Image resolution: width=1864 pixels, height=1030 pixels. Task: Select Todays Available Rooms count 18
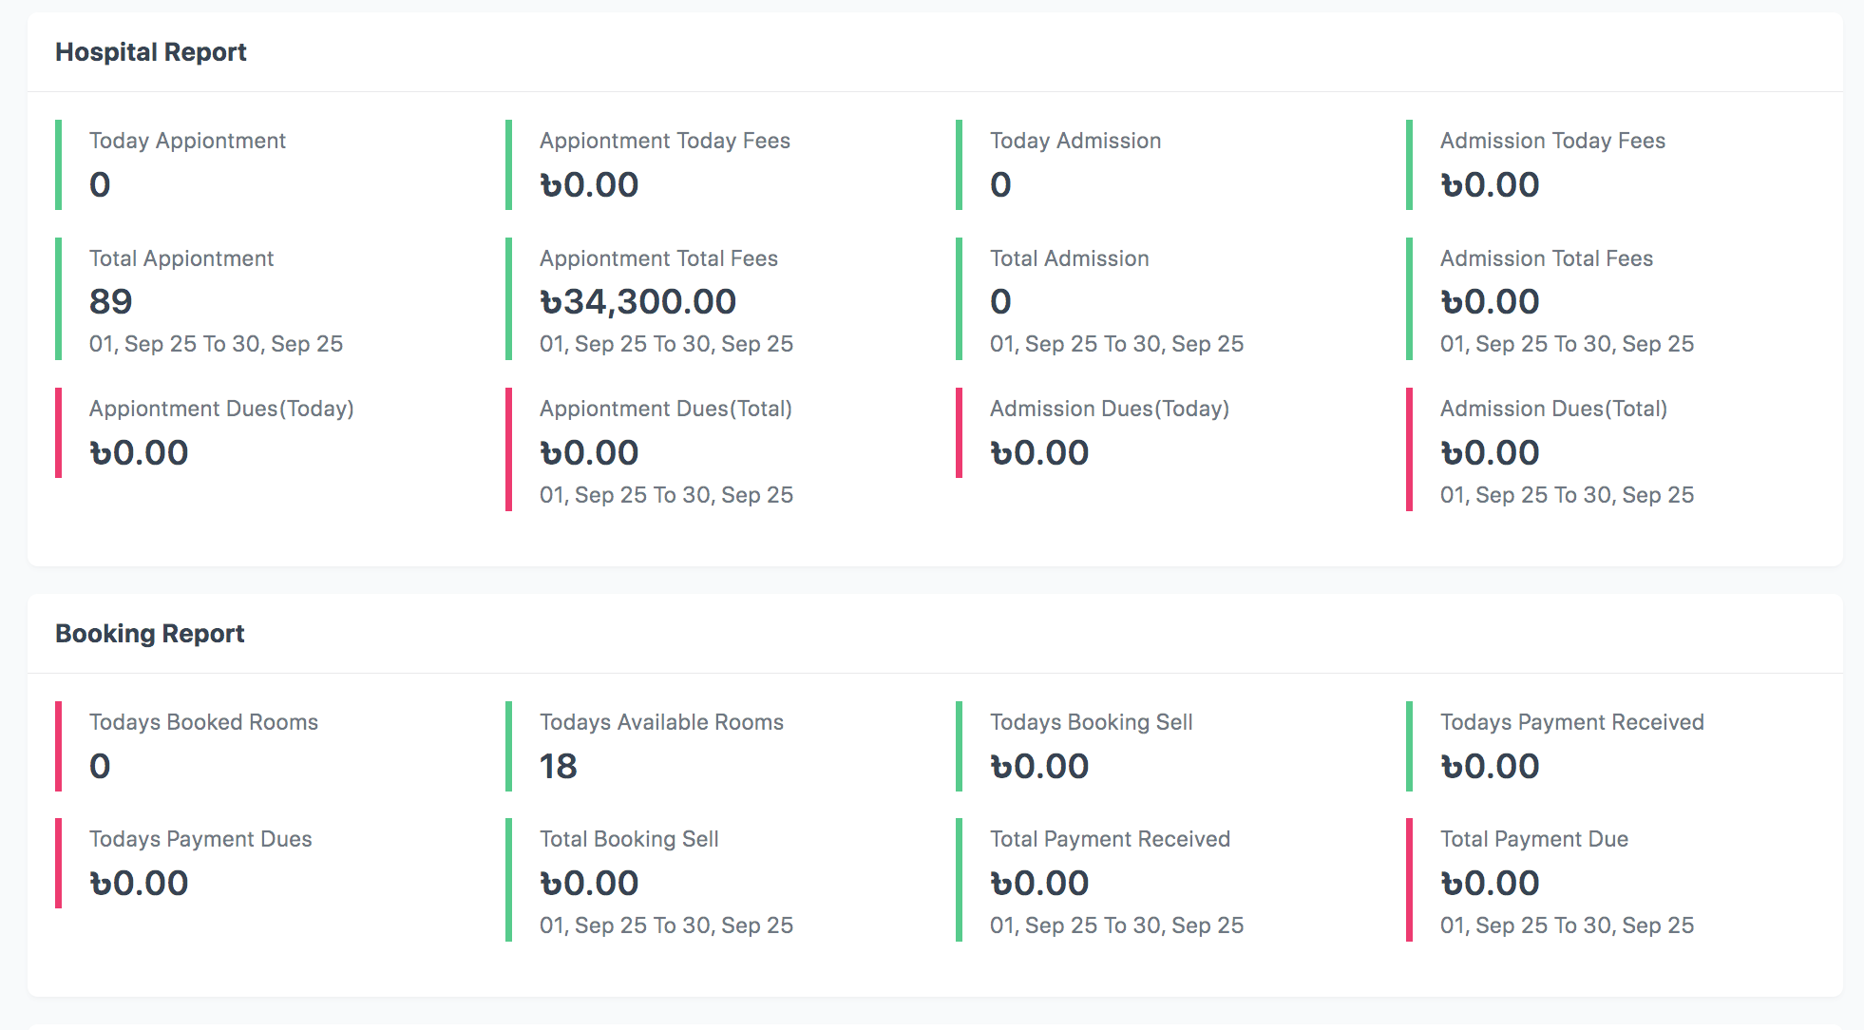pyautogui.click(x=559, y=767)
